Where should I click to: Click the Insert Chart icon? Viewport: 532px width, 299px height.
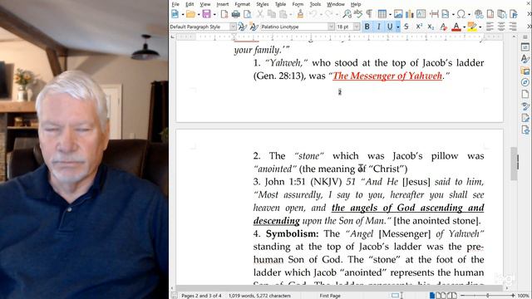point(410,14)
